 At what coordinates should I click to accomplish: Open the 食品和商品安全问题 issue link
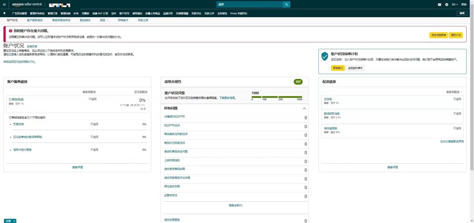point(176,152)
